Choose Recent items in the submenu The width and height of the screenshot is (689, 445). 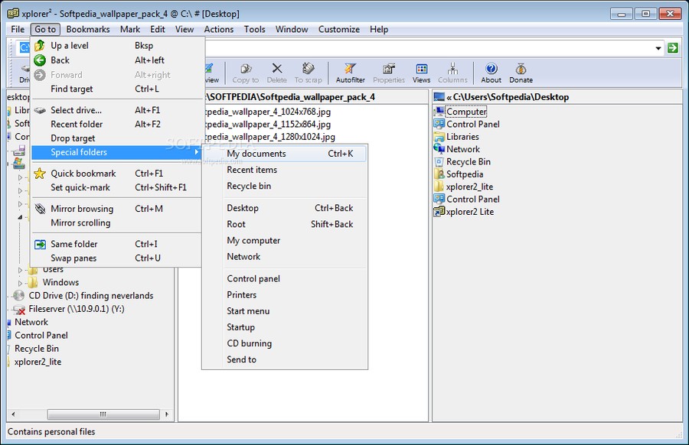tap(285, 170)
